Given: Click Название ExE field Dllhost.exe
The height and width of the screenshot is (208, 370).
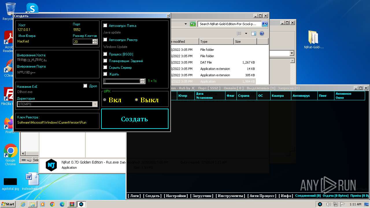Looking at the screenshot, I should pos(25,92).
